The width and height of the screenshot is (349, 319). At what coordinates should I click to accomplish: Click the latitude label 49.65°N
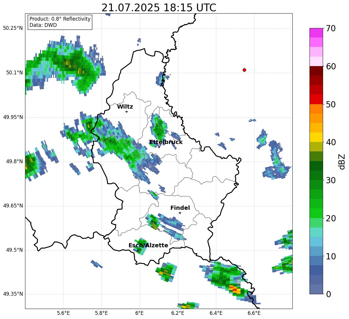13,206
